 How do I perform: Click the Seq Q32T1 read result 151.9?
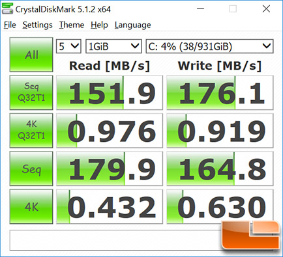pyautogui.click(x=110, y=92)
